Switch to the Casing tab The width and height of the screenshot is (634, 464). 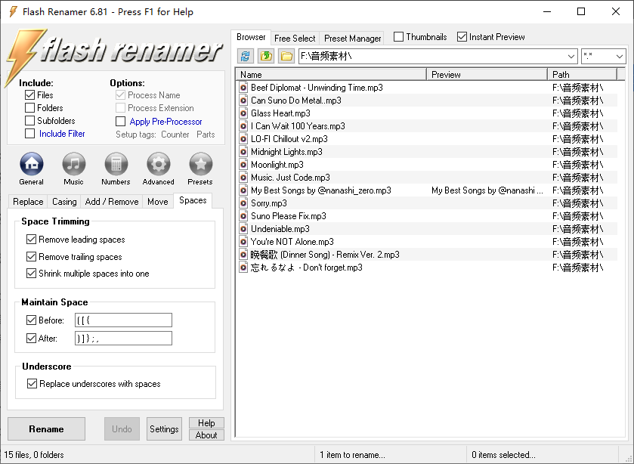64,202
